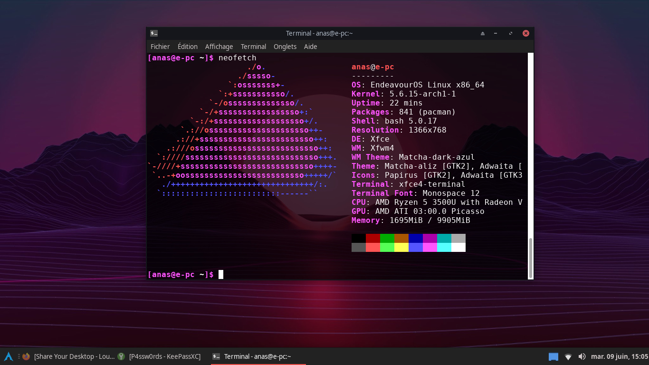Click the Uptime: 22 mins line
The height and width of the screenshot is (365, 649).
click(x=387, y=103)
